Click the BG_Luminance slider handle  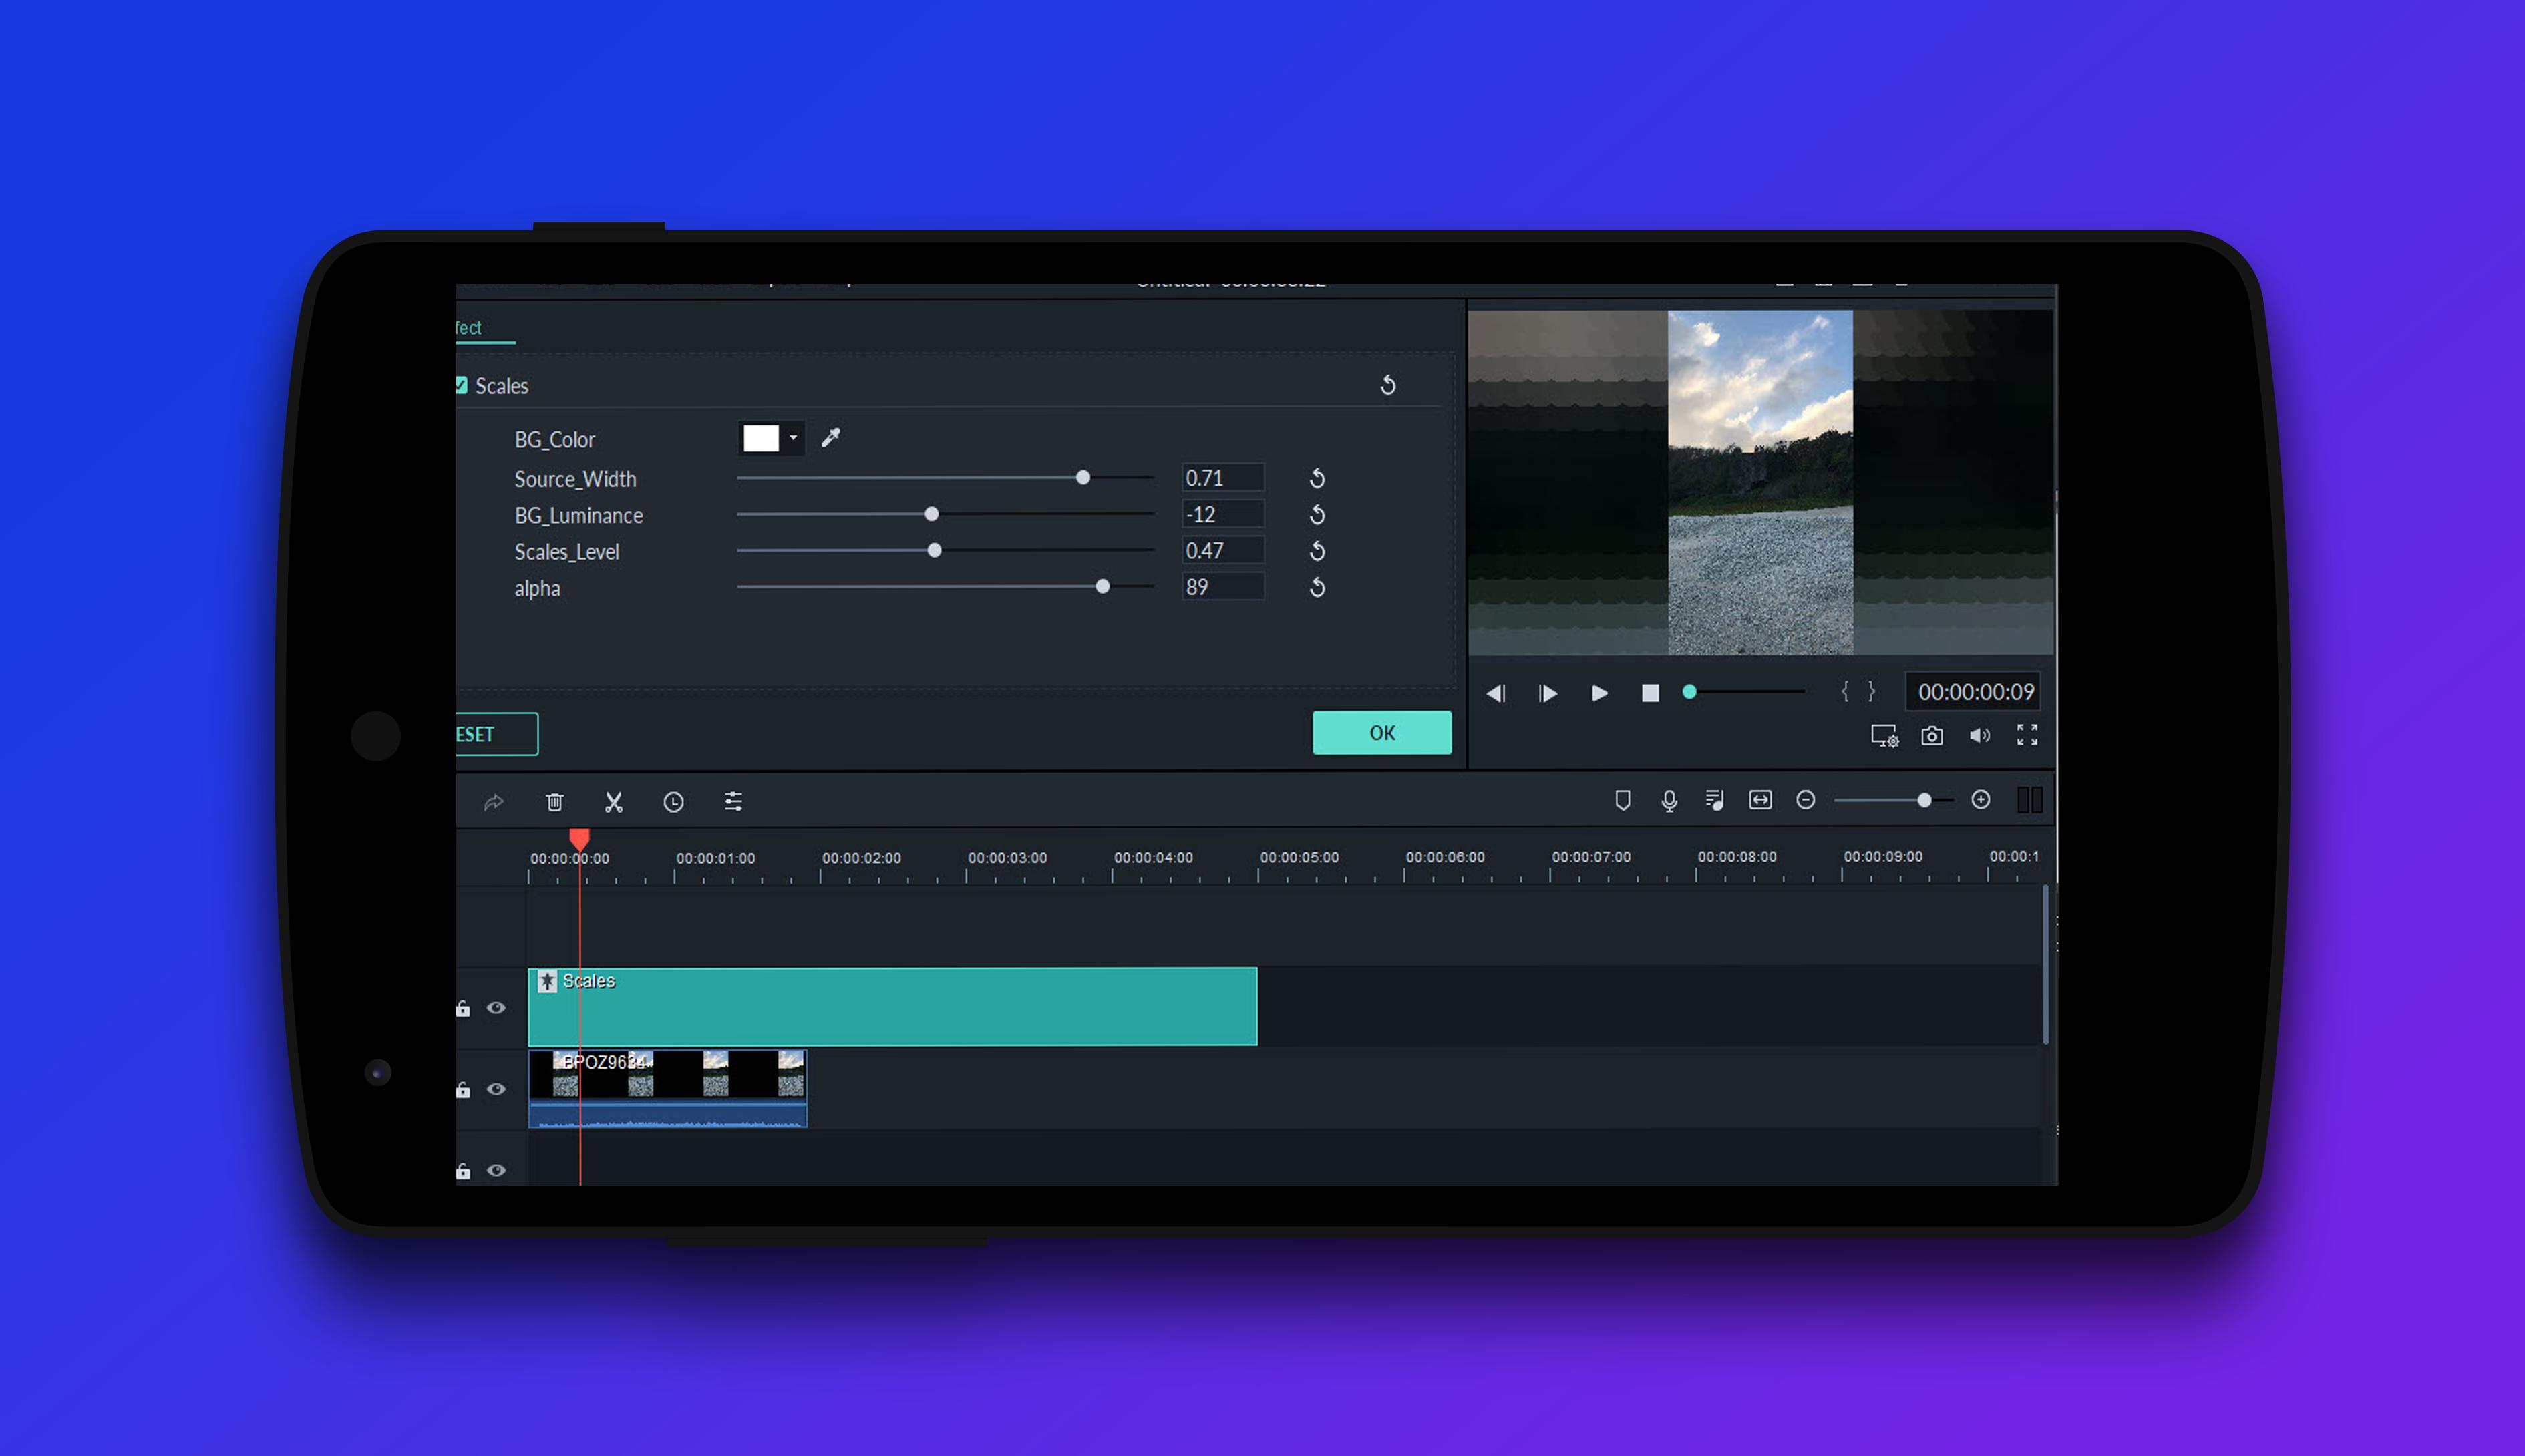(932, 514)
